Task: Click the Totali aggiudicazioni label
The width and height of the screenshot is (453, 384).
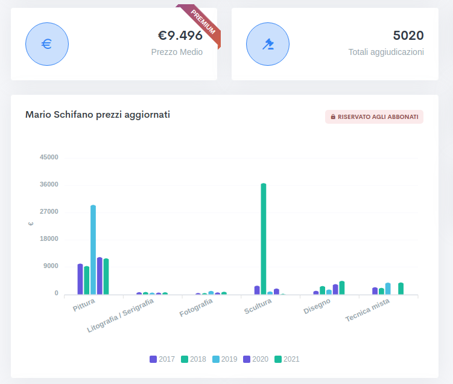Action: pos(386,52)
